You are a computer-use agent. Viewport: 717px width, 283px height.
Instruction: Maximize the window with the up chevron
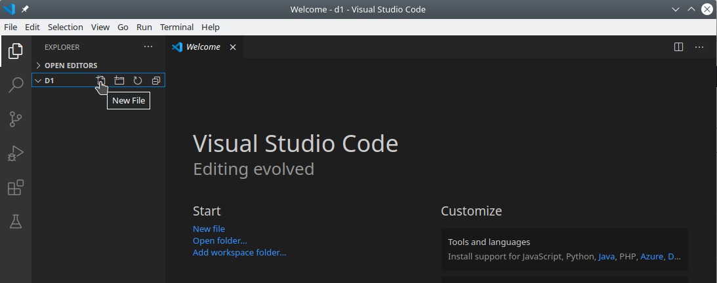pyautogui.click(x=691, y=9)
